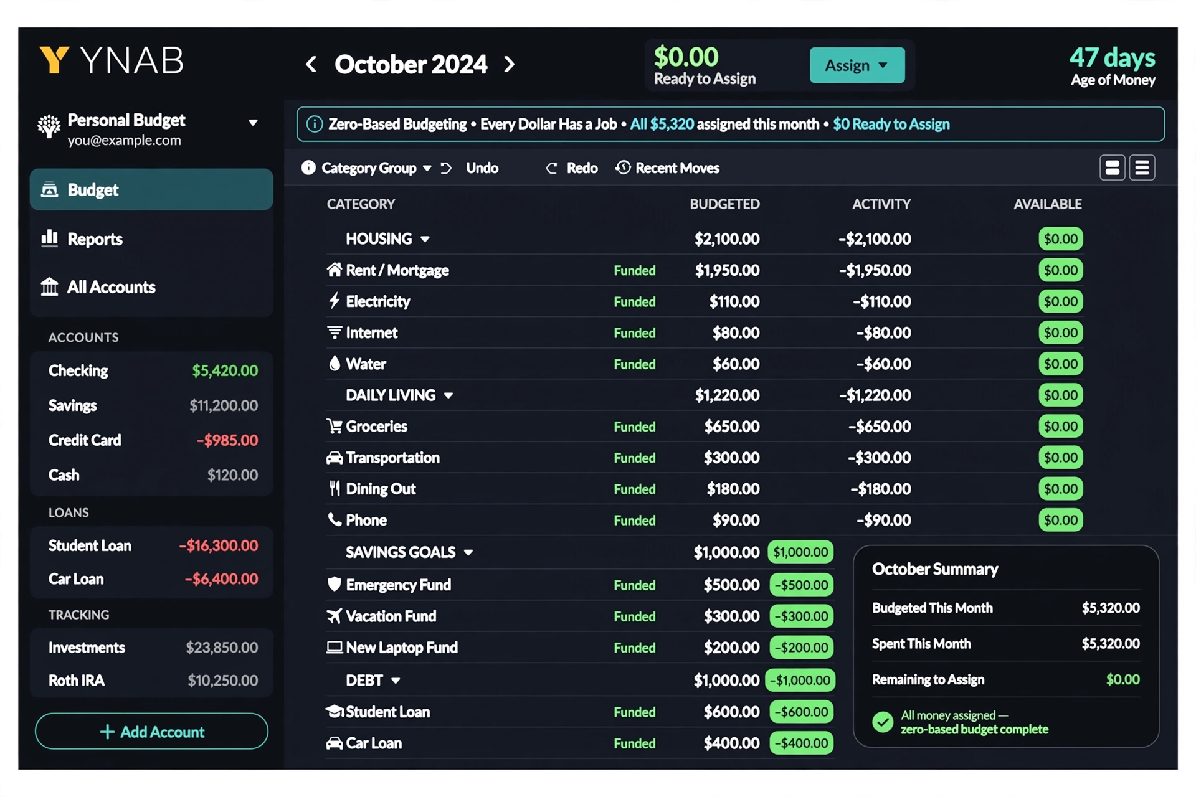Select the Student Loan account in sidebar
The image size is (1196, 797).
[x=153, y=545]
